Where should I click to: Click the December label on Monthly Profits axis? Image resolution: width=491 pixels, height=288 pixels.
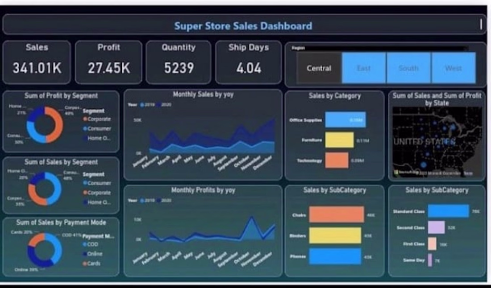coord(262,259)
